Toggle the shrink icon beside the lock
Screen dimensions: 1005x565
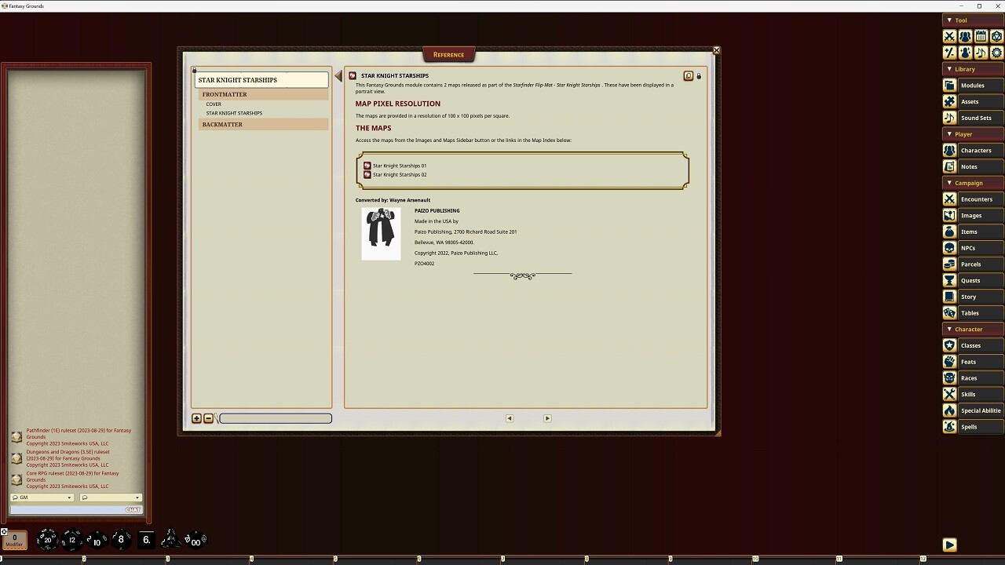[688, 76]
